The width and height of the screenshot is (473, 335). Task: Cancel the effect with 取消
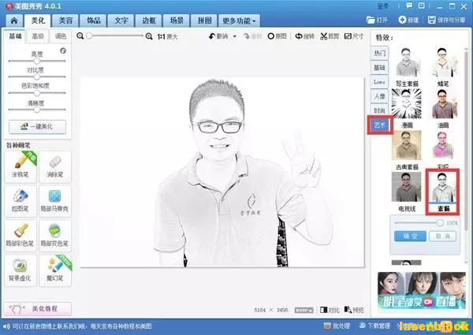coord(442,236)
